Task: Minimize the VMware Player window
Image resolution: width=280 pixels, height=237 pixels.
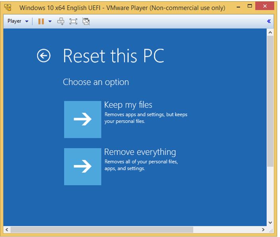Action: [x=238, y=7]
